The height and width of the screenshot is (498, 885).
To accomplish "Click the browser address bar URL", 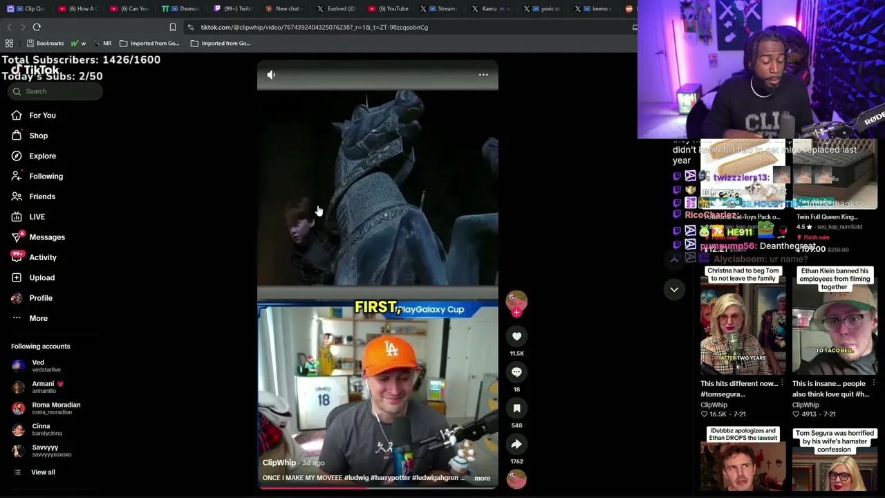I will [x=315, y=27].
